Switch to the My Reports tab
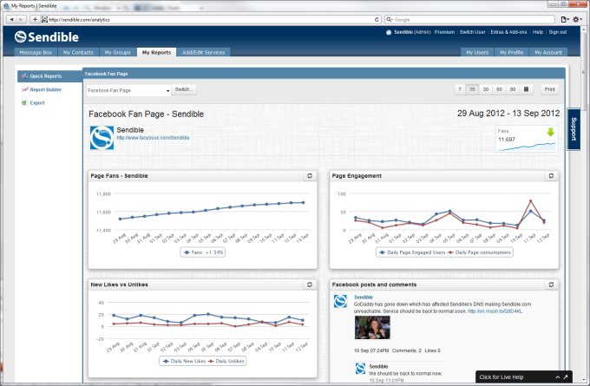Viewport: 590px width, 386px height. (x=156, y=52)
